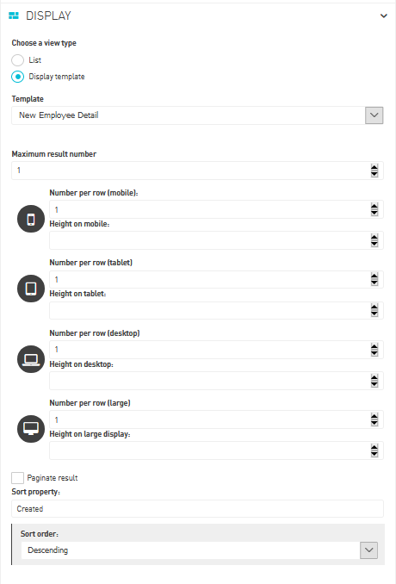Focus the Sort property Created field
Viewport: 396px width, 584px height.
point(197,509)
